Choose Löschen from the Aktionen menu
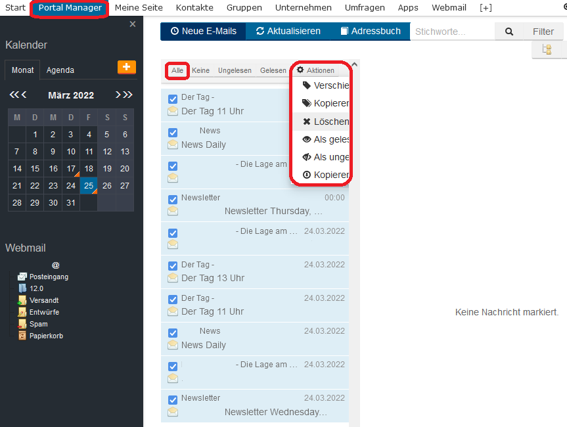The height and width of the screenshot is (427, 567). point(321,122)
